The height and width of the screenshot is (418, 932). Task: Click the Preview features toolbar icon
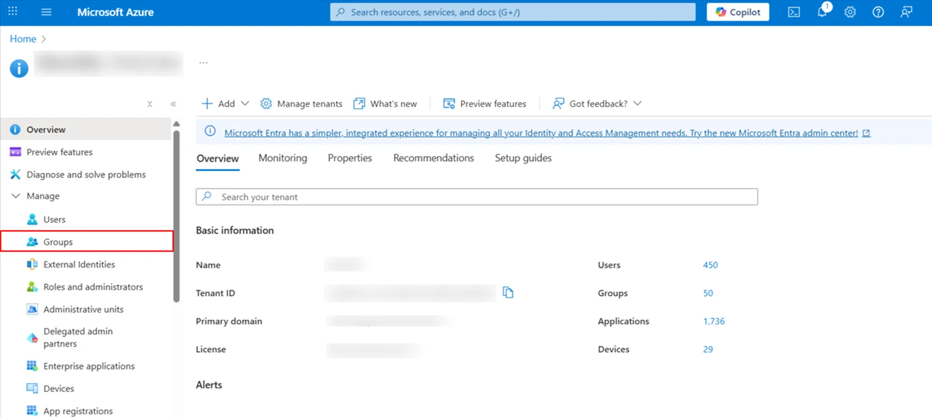point(449,104)
